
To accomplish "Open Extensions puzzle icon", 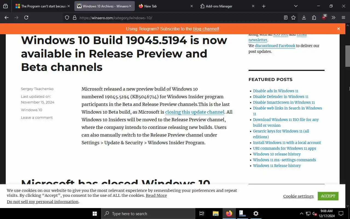I will pos(314,18).
